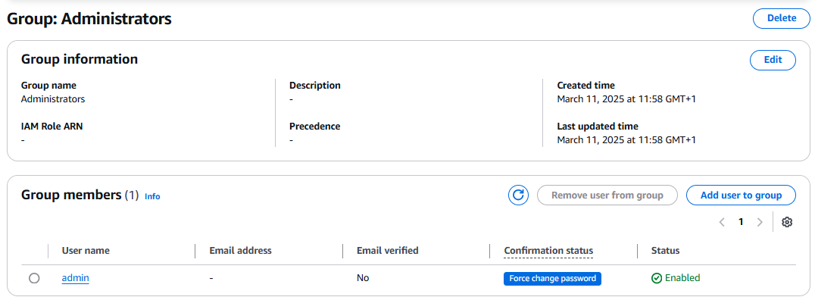The height and width of the screenshot is (297, 815).
Task: Refresh the group members list
Action: coord(518,195)
